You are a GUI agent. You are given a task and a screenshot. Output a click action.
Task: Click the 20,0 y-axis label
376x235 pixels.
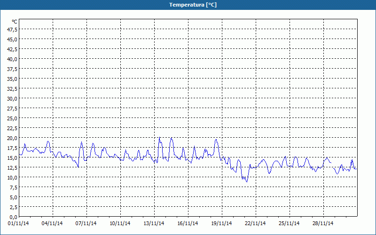point(13,138)
